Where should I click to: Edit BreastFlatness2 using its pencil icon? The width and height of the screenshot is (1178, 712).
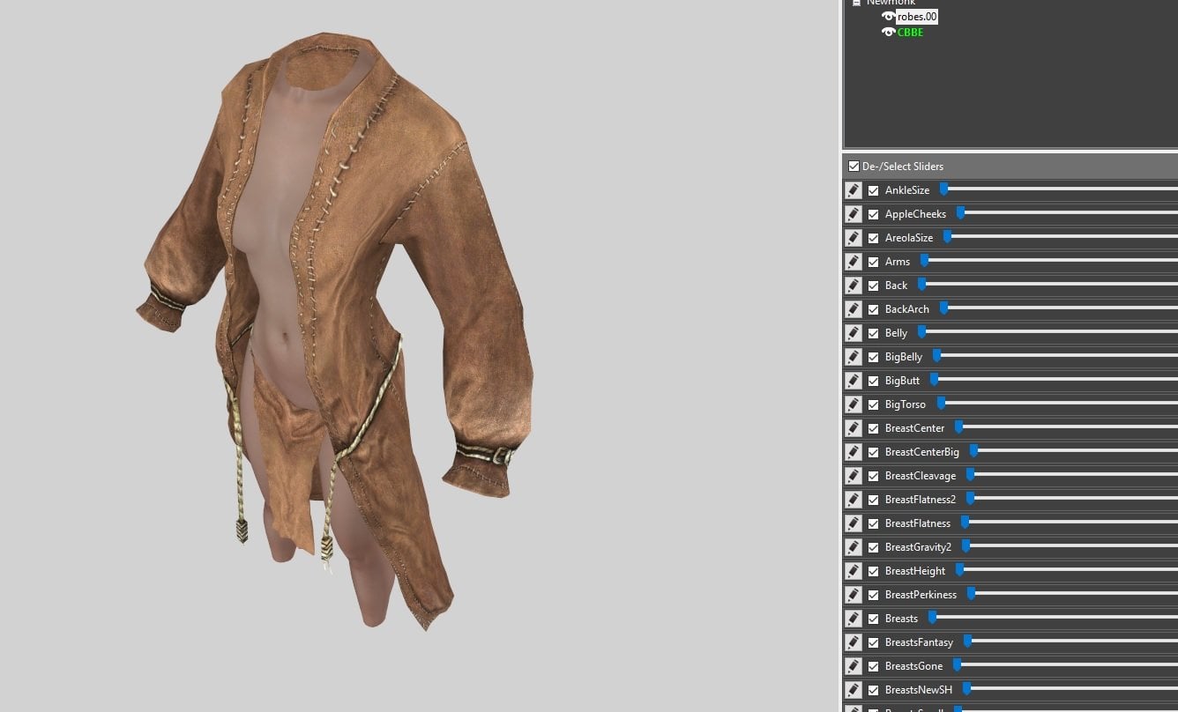click(853, 500)
